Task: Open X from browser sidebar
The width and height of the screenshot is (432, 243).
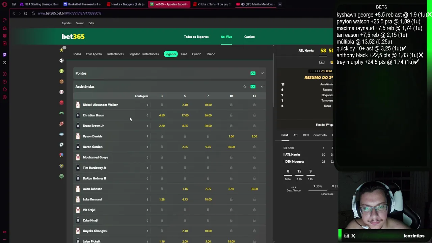Action: [x=4, y=62]
